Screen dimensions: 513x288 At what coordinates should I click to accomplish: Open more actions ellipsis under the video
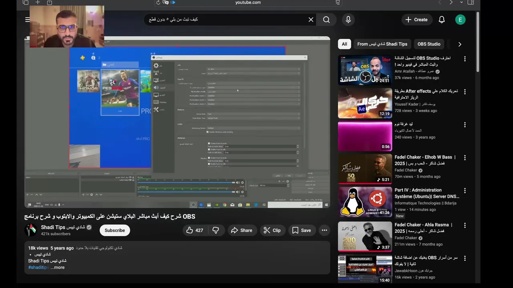coord(324,230)
